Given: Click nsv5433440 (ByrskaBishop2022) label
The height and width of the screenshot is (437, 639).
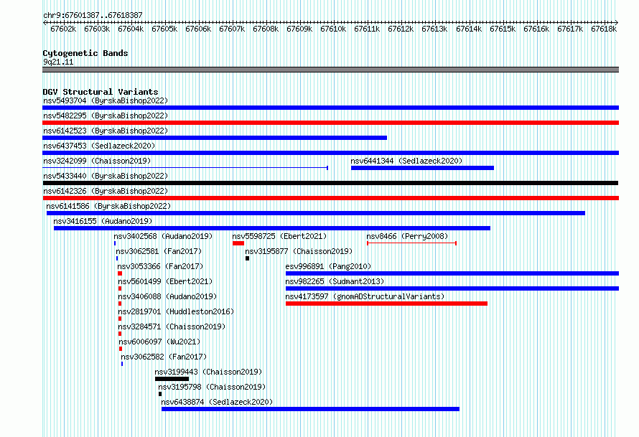Looking at the screenshot, I should (x=106, y=176).
